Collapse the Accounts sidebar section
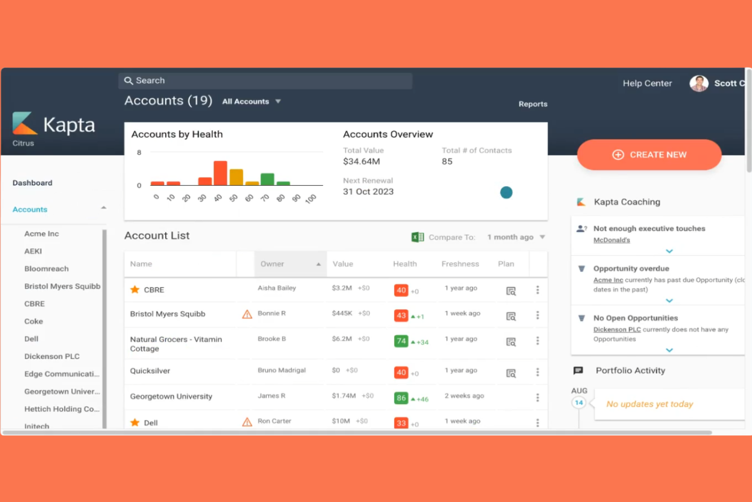Screen dimensions: 752x502 tap(103, 208)
